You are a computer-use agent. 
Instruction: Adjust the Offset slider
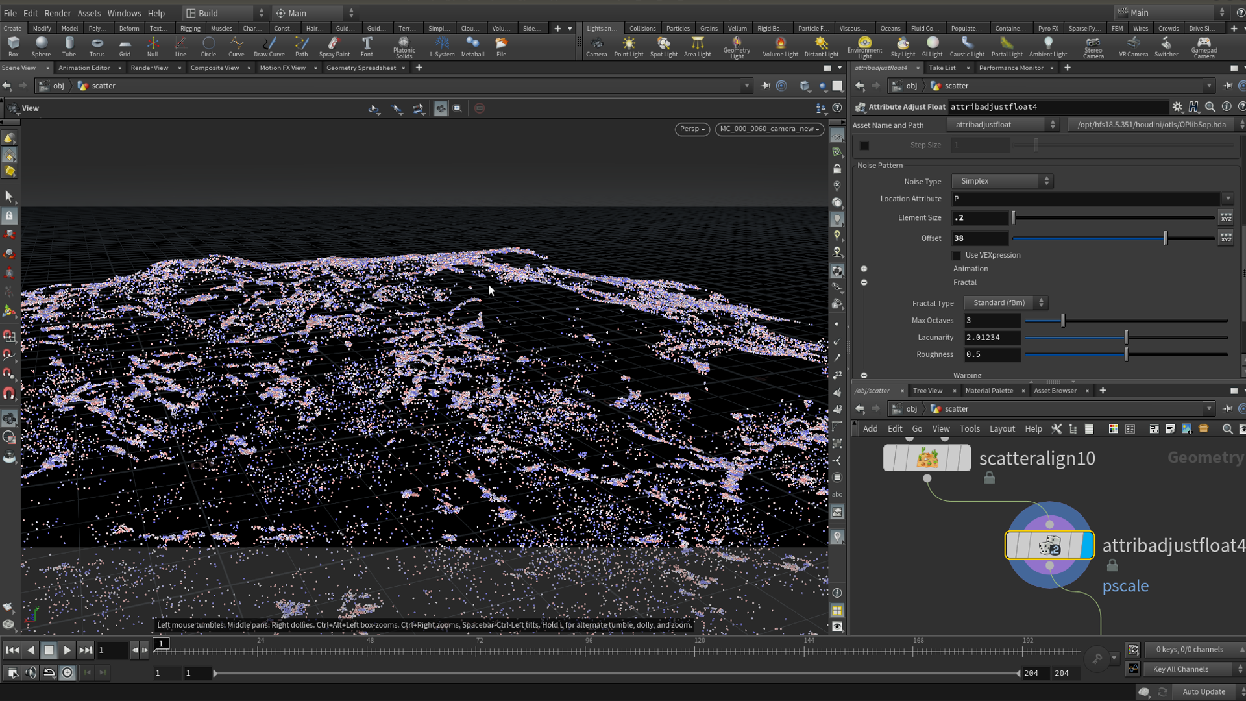pos(1165,238)
